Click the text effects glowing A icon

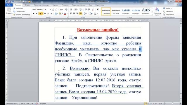[56, 14]
